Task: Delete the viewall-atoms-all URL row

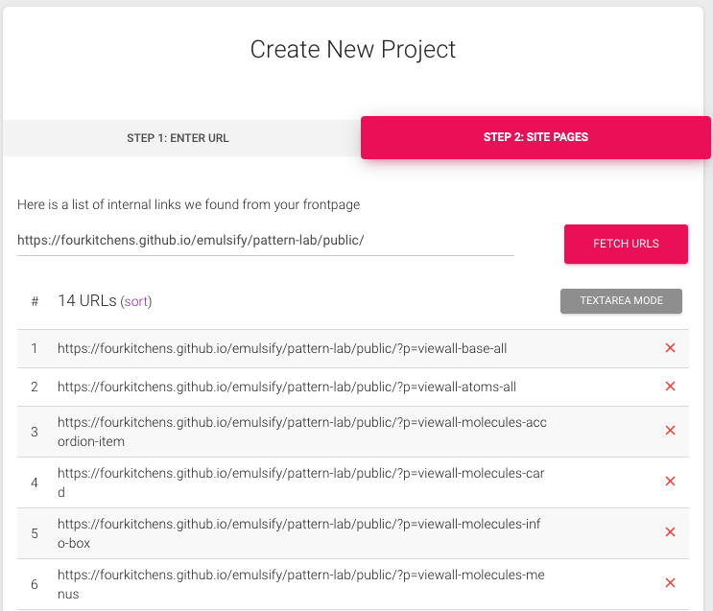Action: point(670,386)
